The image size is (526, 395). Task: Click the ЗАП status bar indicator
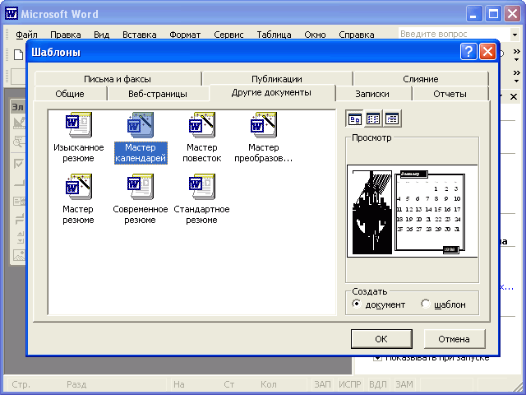click(x=322, y=384)
